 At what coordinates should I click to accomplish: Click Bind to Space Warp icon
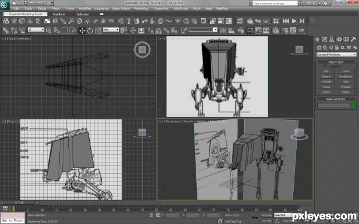click(x=22, y=30)
